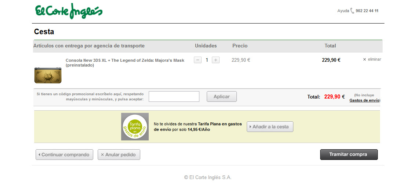Image resolution: width=405 pixels, height=193 pixels.
Task: Click the © El Corte Inglés S.A. footer
Action: coord(208,178)
